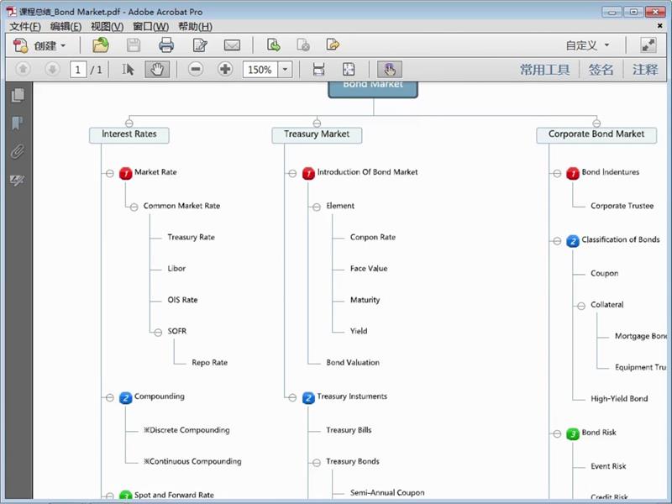Open the 视图(V) menu
672x504 pixels.
pos(107,27)
